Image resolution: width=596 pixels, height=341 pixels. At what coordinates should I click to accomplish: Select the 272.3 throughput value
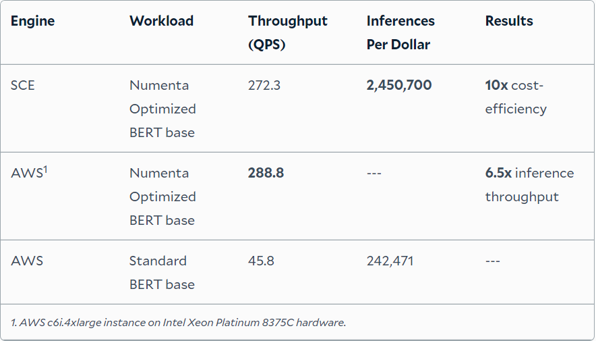(266, 85)
